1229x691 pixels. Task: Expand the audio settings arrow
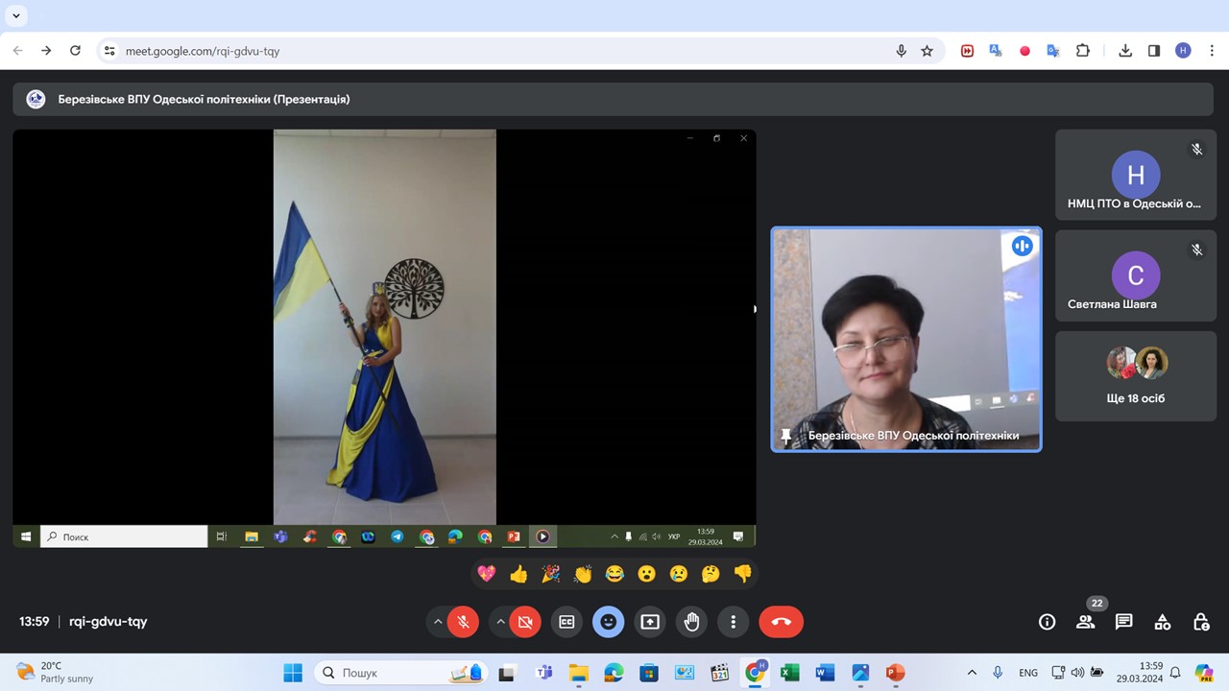pos(438,622)
